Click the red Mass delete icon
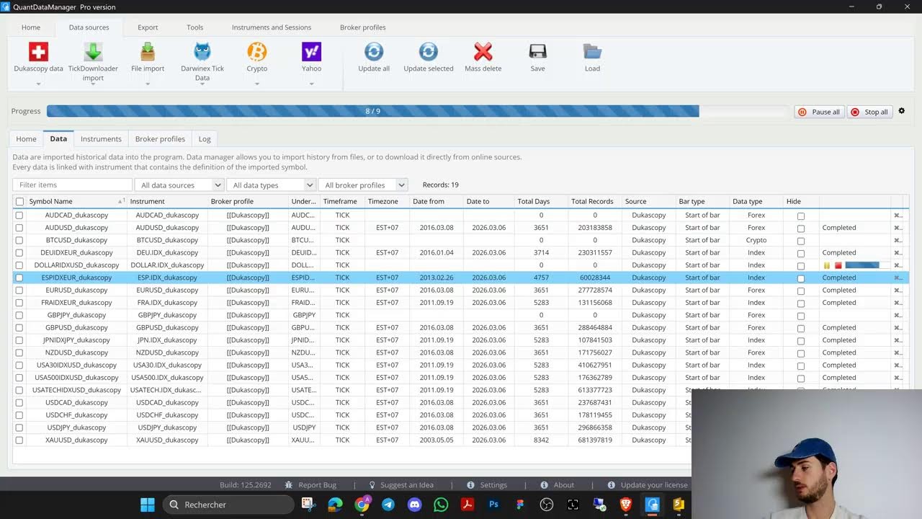922x519 pixels. coord(483,52)
